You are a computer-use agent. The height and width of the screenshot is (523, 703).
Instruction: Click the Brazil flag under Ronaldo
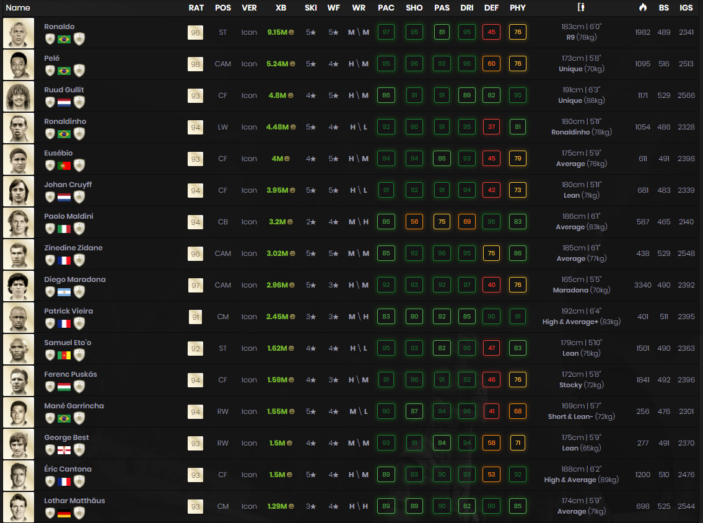[64, 40]
